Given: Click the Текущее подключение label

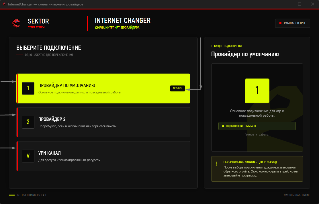Looking at the screenshot, I should 227,46.
